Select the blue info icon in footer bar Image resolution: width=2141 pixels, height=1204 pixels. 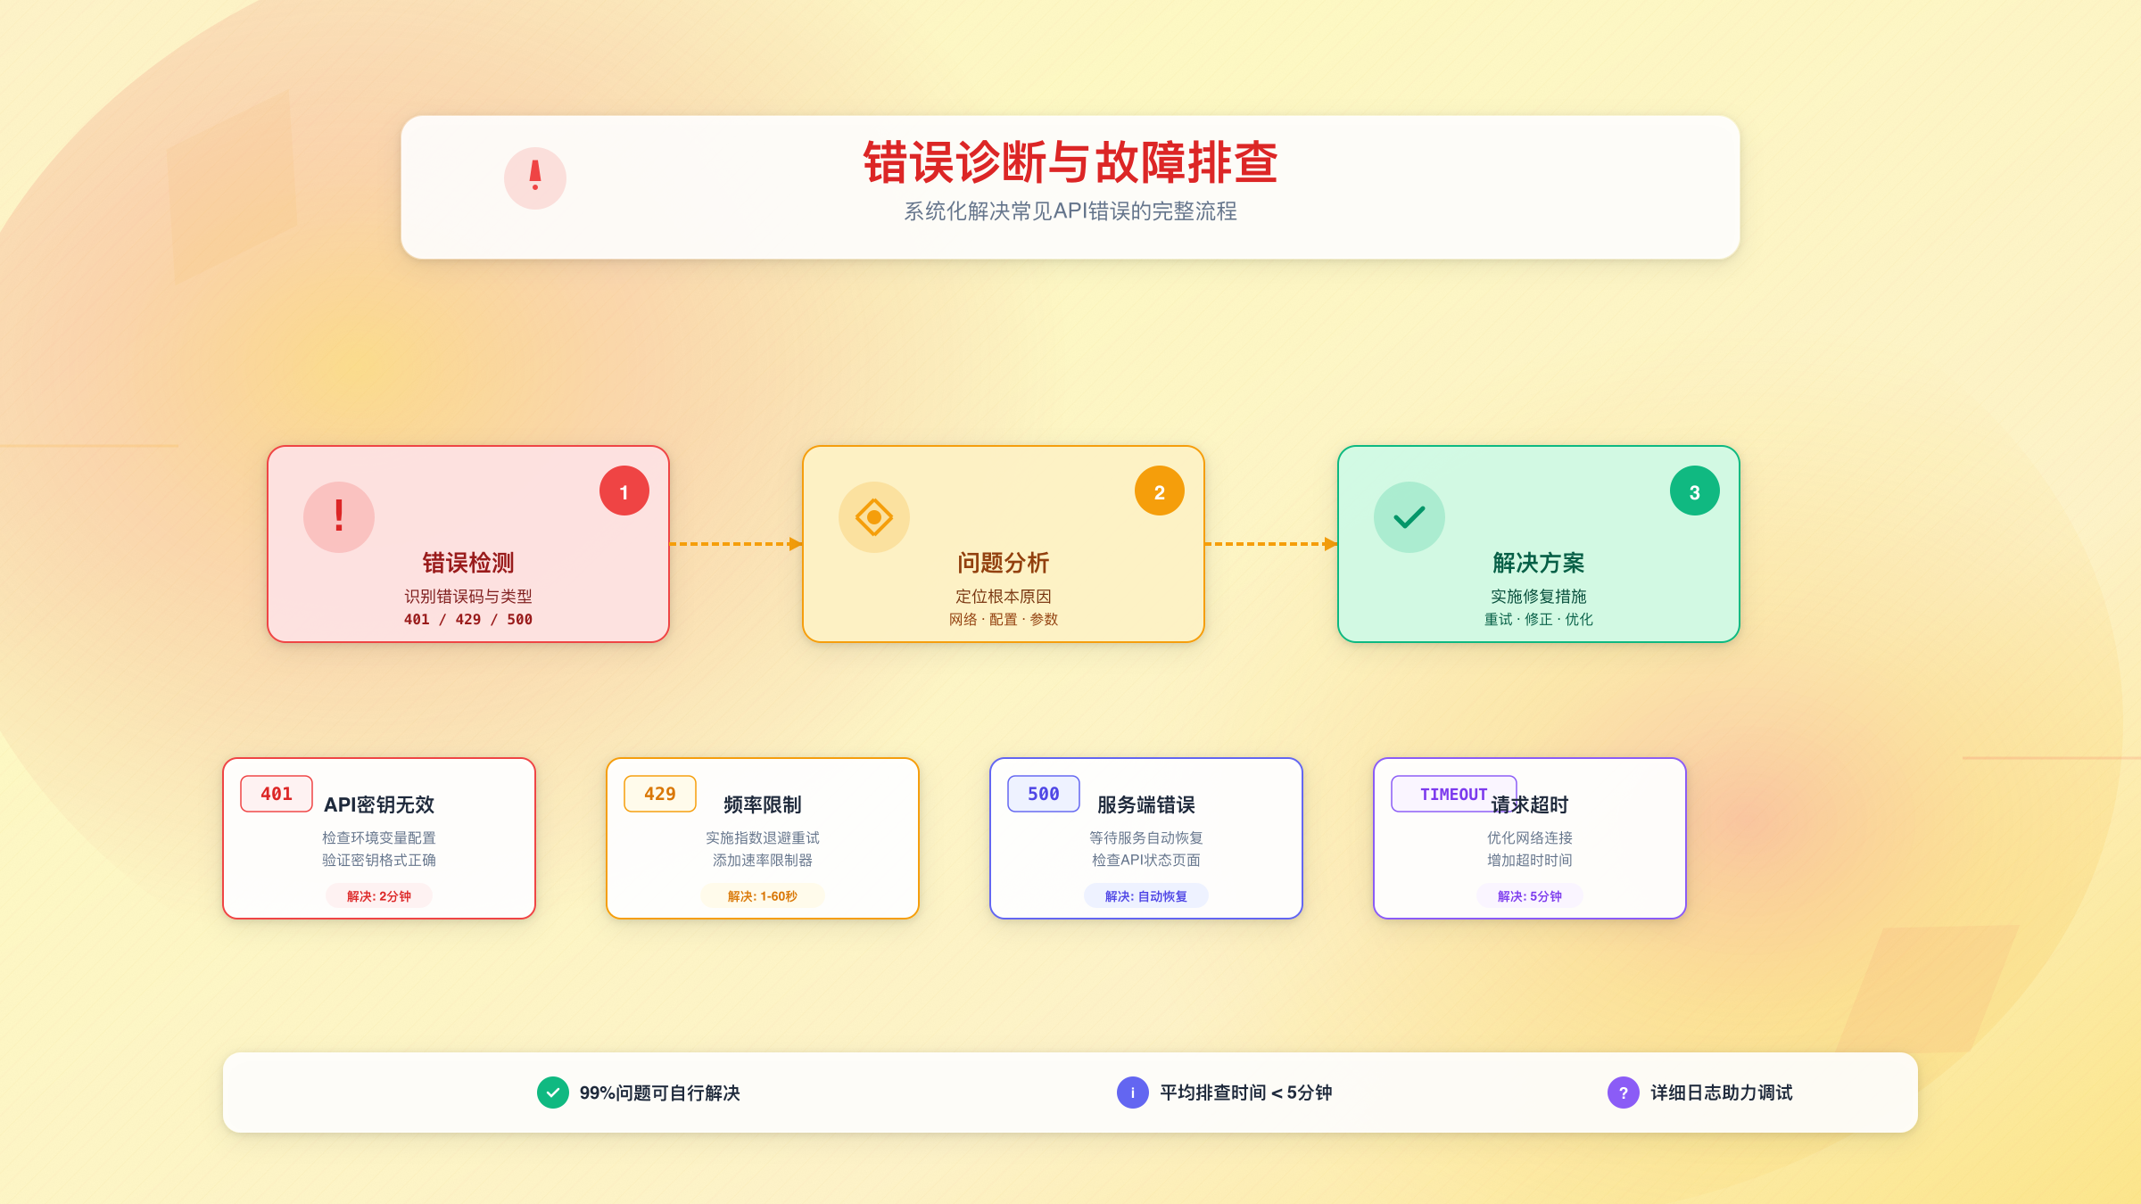[x=1131, y=1092]
